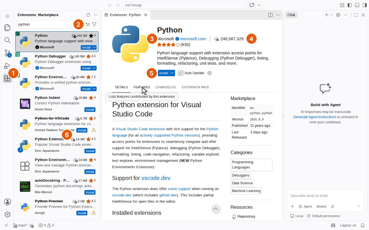
Task: Follow the Generate Agent Instructions link
Action: coord(315,117)
